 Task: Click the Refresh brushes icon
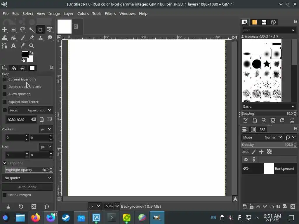click(282, 120)
